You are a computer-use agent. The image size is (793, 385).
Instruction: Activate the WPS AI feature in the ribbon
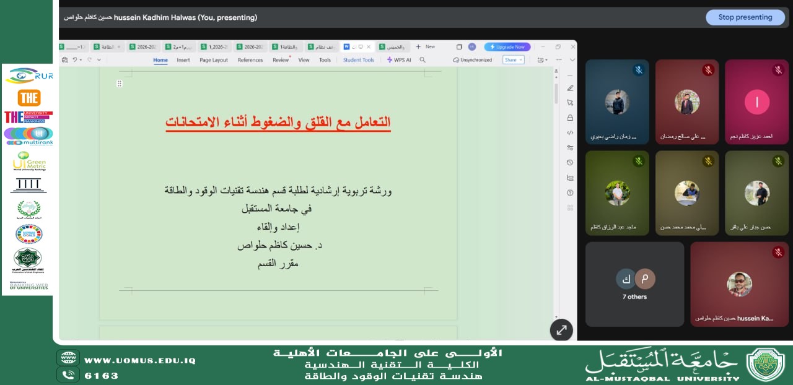pos(399,59)
